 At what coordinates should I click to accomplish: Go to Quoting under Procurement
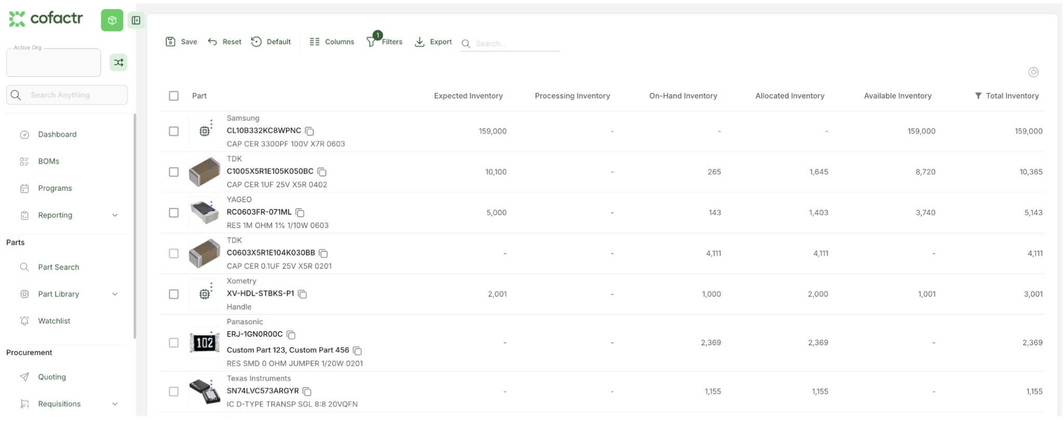coord(52,377)
